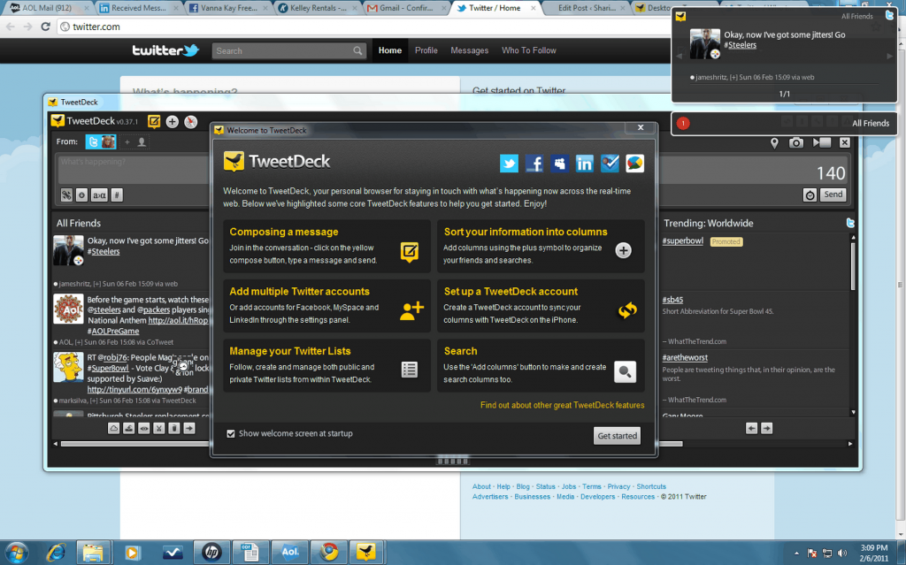The width and height of the screenshot is (906, 565).
Task: Click the hashtag # button below compose box
Action: coord(117,195)
